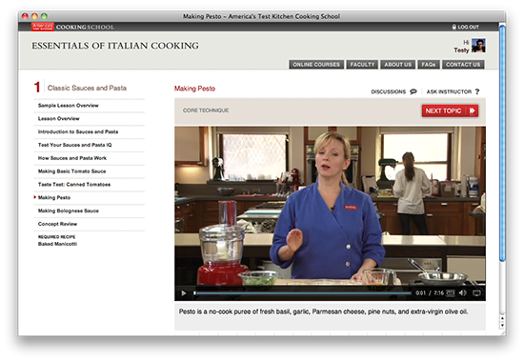Click the lock icon beside LOG OUT
This screenshot has height=361, width=524.
pos(454,27)
